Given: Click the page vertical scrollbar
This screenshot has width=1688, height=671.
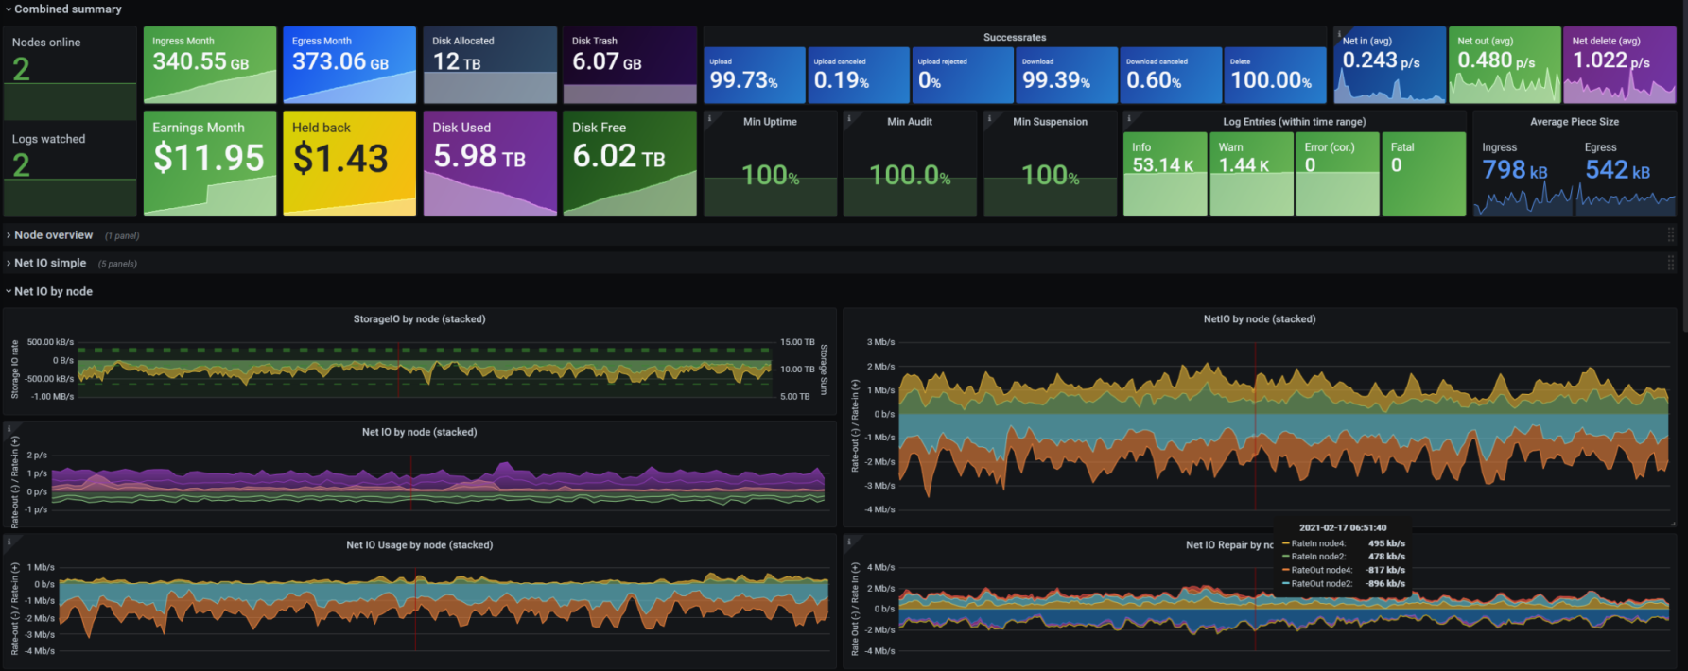Looking at the screenshot, I should tap(1682, 189).
